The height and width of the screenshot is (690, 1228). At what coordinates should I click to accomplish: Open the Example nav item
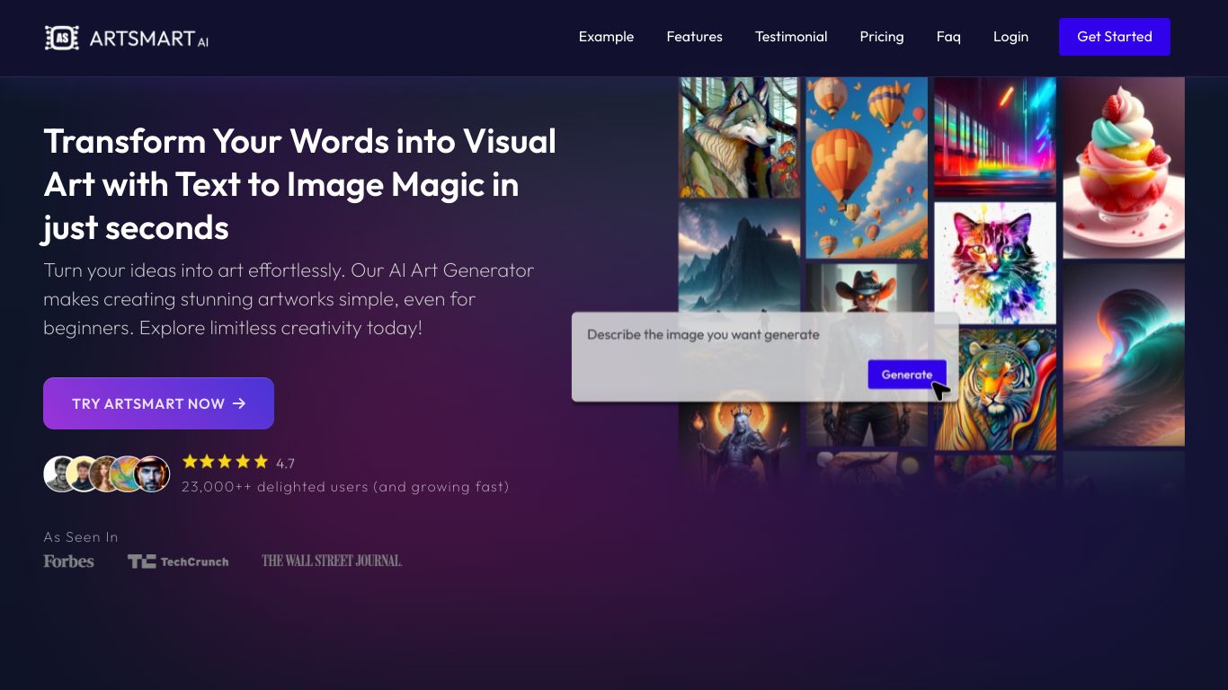click(x=606, y=37)
